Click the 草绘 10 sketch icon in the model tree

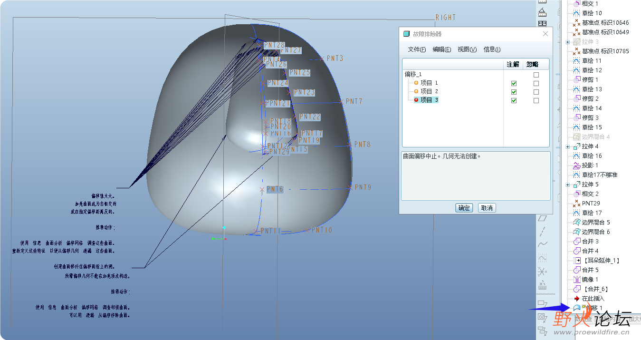pos(576,13)
